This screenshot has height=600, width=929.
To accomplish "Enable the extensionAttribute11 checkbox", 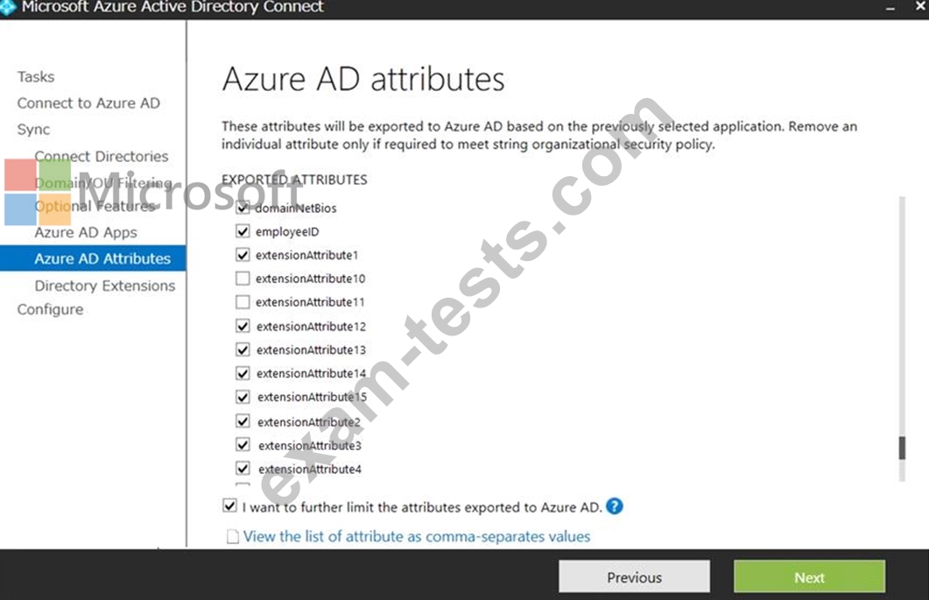I will pos(243,302).
